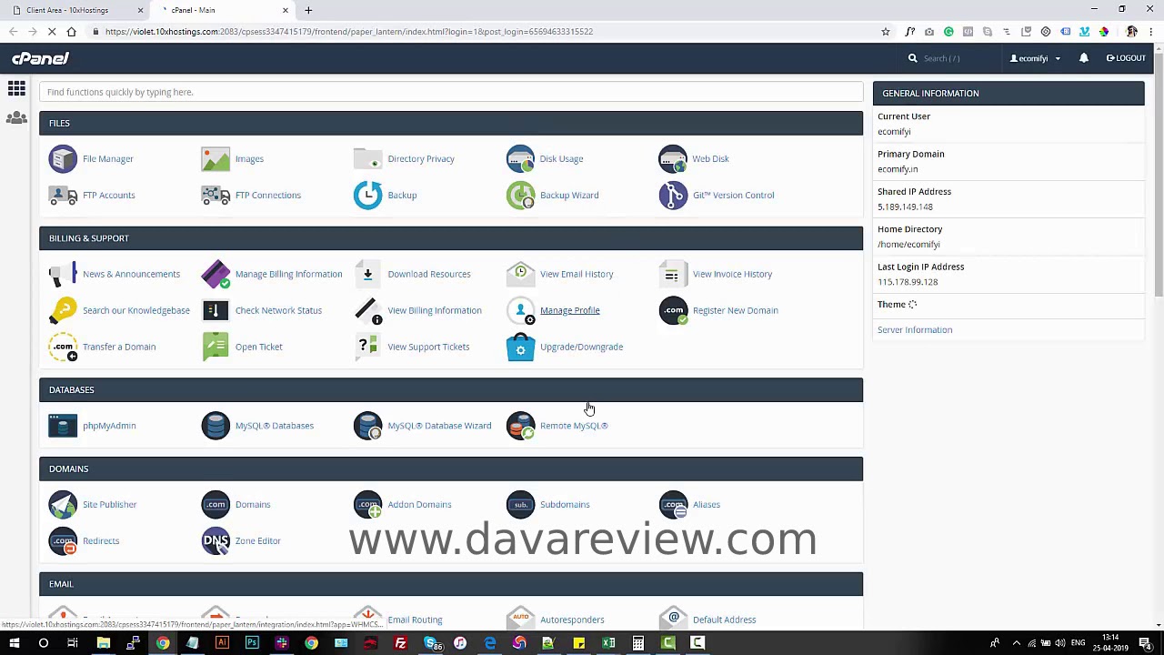Open Addon Domains
Image resolution: width=1164 pixels, height=655 pixels.
[x=419, y=504]
